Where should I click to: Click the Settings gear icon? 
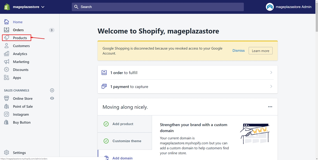(x=7, y=152)
